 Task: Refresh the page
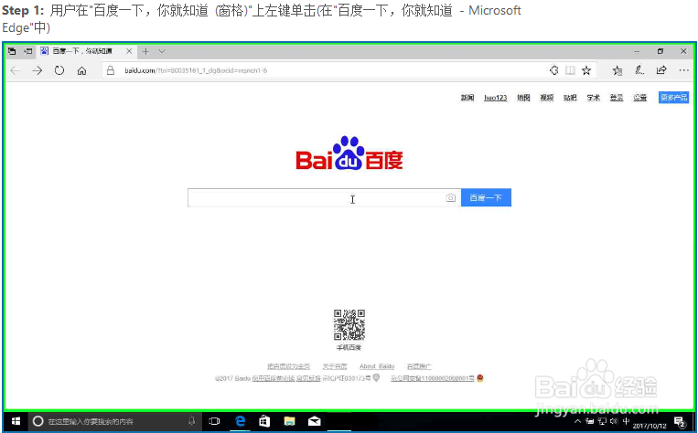point(59,70)
